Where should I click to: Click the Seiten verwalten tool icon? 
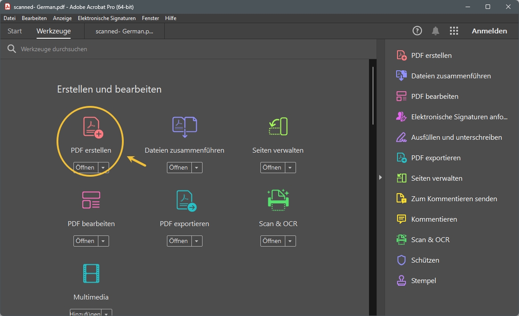(x=278, y=127)
